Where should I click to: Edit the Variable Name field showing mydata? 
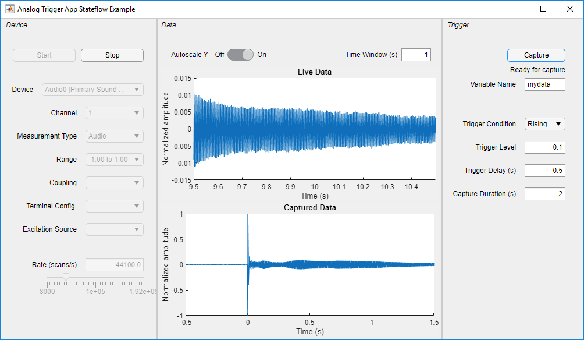click(x=544, y=84)
